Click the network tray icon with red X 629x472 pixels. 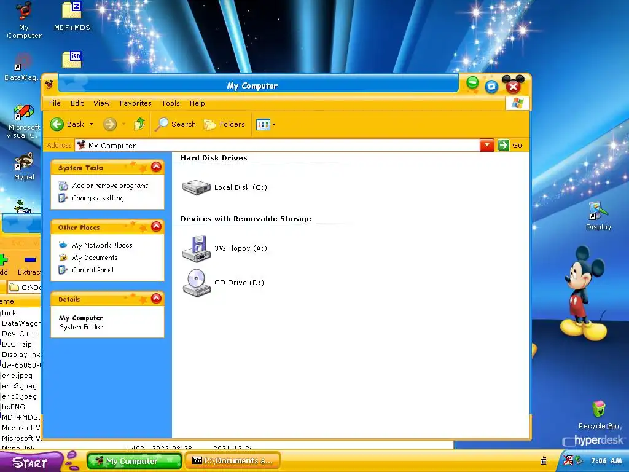click(x=568, y=460)
